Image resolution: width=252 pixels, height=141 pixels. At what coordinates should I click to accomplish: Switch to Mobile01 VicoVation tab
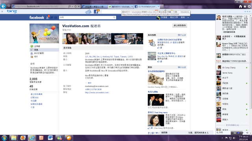coord(120,7)
